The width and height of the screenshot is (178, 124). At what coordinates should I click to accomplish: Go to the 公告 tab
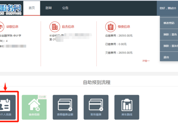65,8
